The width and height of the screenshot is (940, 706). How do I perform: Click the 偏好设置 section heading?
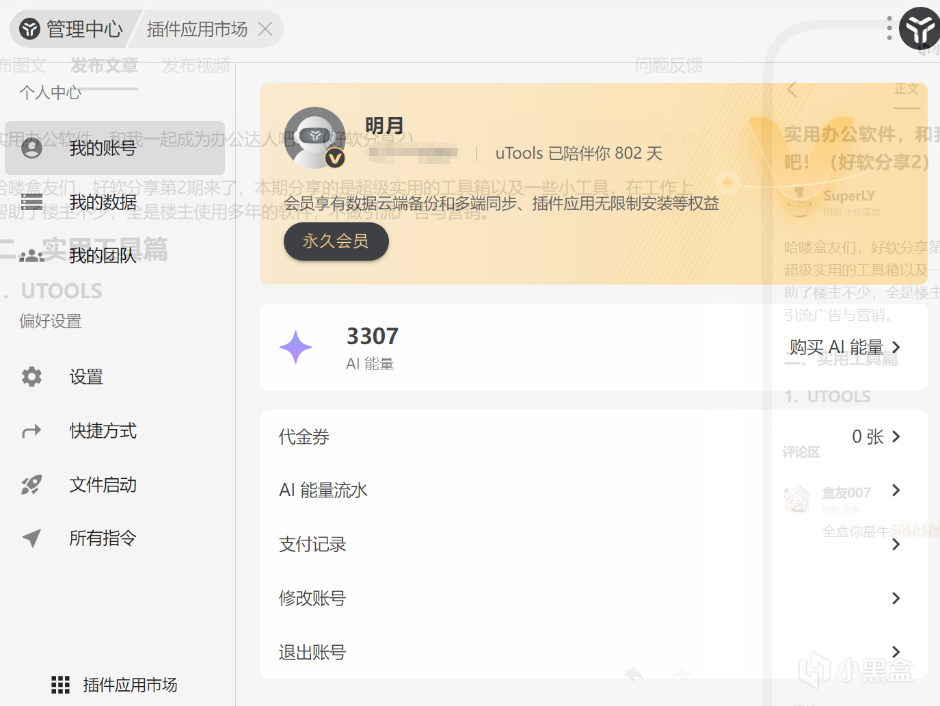(x=51, y=321)
